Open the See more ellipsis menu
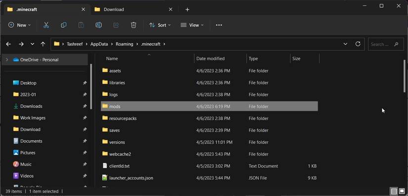 [x=219, y=25]
